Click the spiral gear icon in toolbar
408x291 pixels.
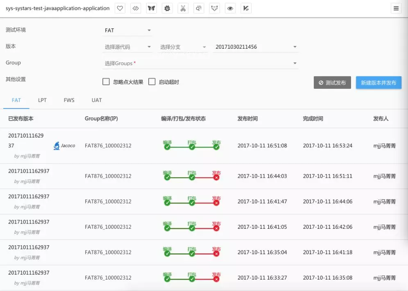(167, 8)
